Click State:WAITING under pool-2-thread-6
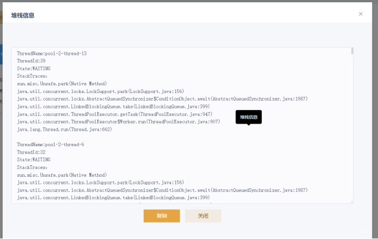 (x=34, y=160)
